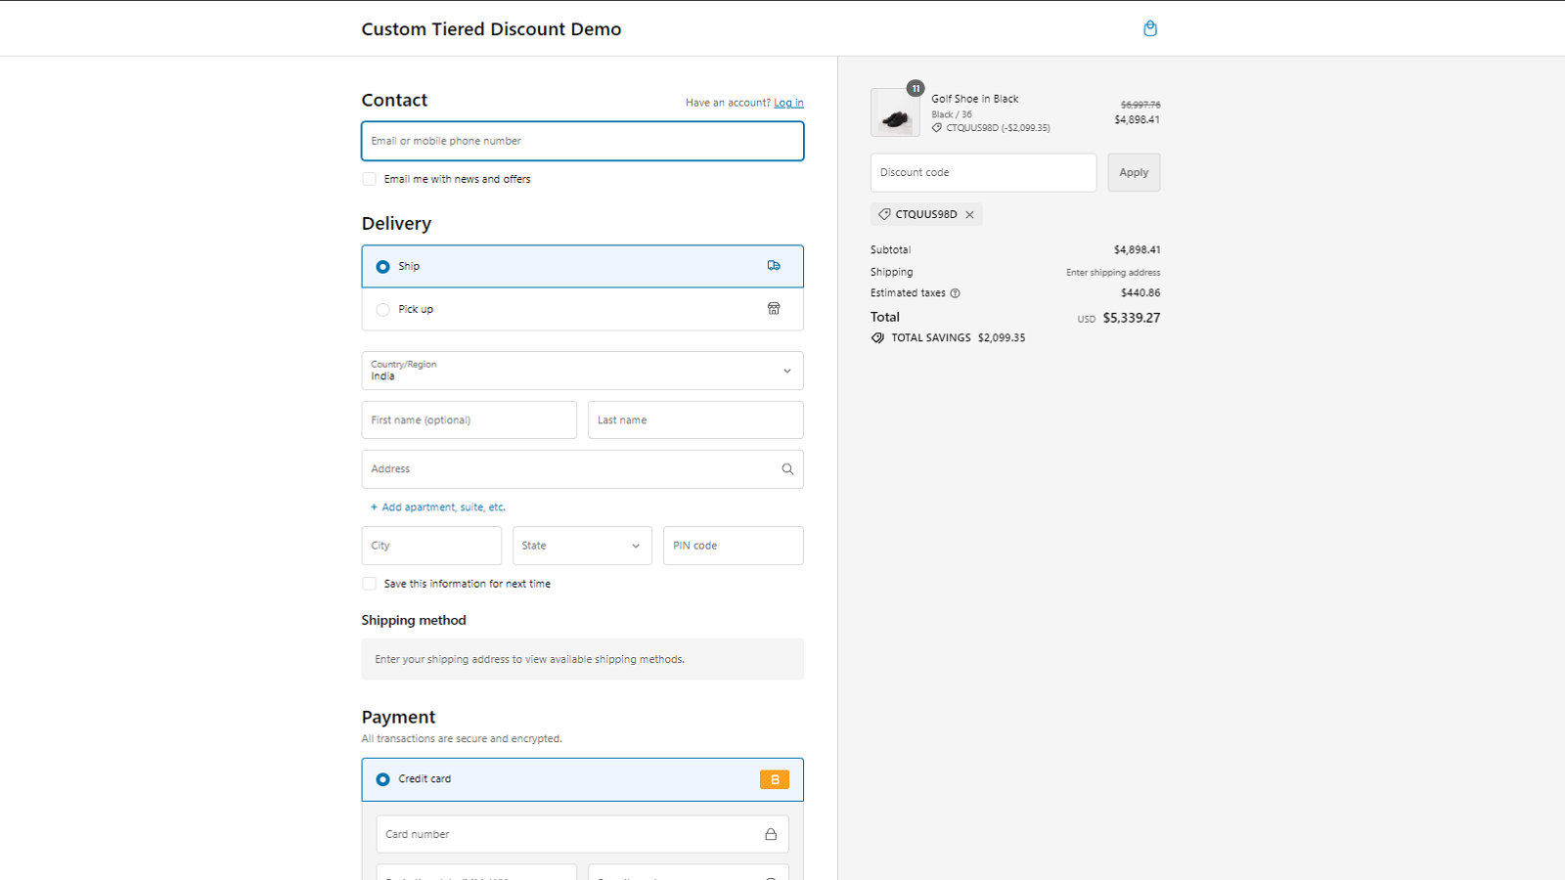Click the magnifier icon in the Address field

(787, 468)
